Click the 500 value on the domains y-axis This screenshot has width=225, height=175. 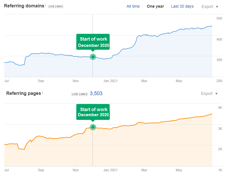219,18
